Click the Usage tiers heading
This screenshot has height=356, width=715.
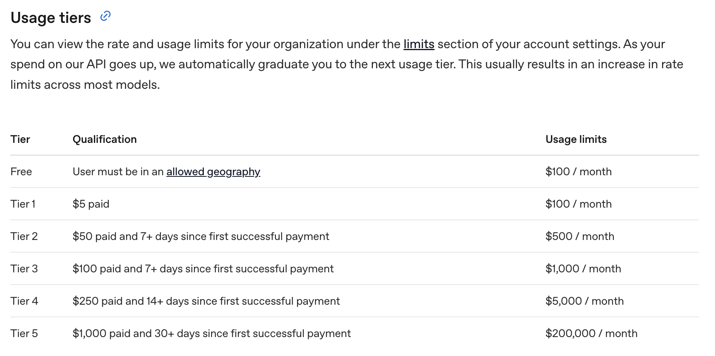point(51,18)
